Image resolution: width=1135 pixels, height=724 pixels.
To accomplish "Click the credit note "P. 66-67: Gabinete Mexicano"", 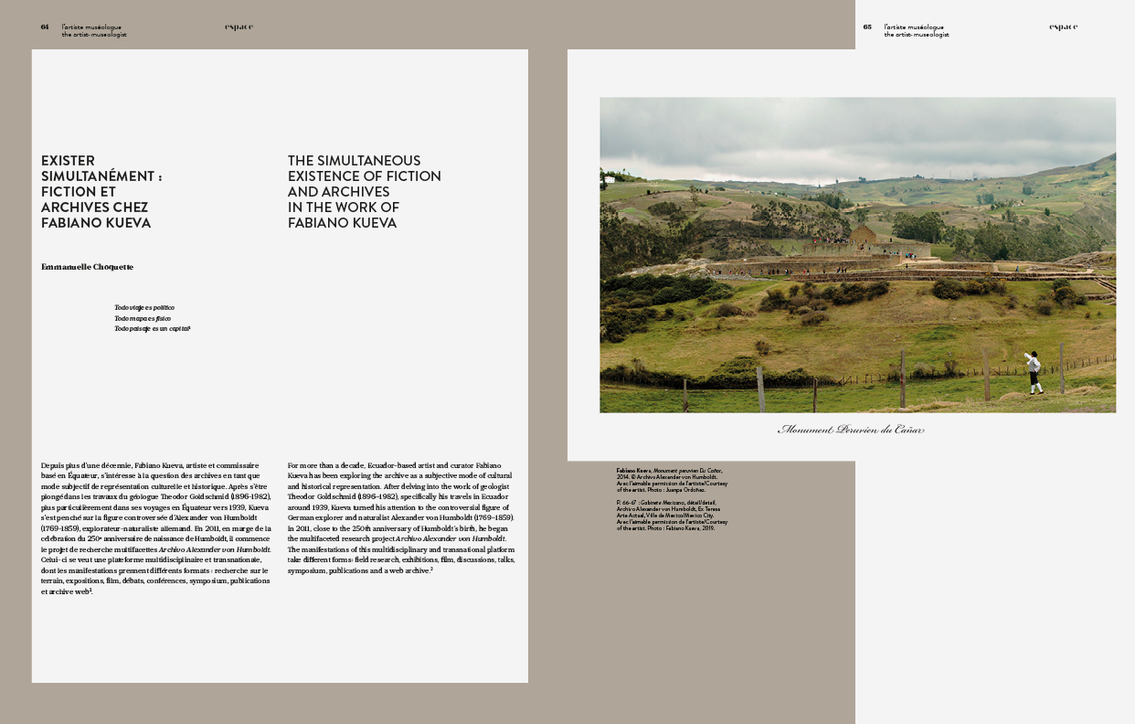I will click(673, 516).
